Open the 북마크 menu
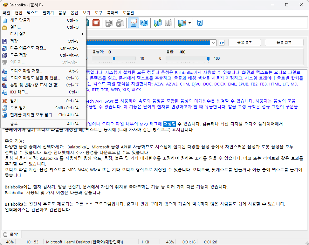This screenshot has height=245, width=309. (x=113, y=13)
